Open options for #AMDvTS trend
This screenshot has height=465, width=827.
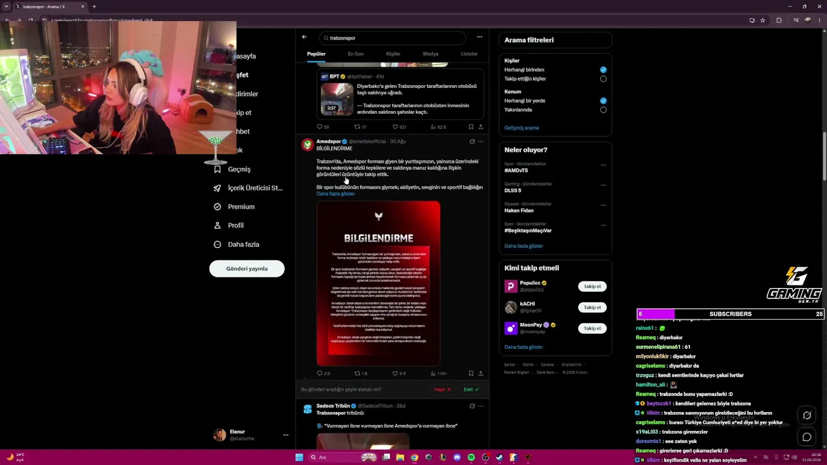coord(603,165)
